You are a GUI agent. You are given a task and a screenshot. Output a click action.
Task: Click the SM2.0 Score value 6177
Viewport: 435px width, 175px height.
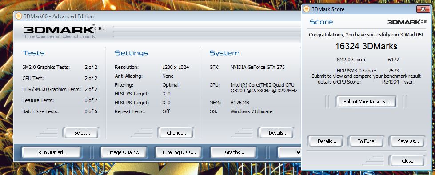393,60
